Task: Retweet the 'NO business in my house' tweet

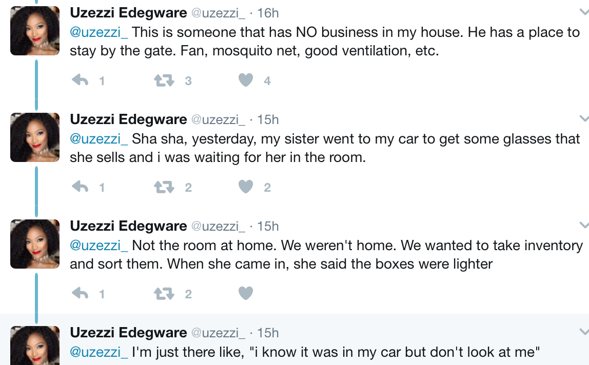Action: 164,80
